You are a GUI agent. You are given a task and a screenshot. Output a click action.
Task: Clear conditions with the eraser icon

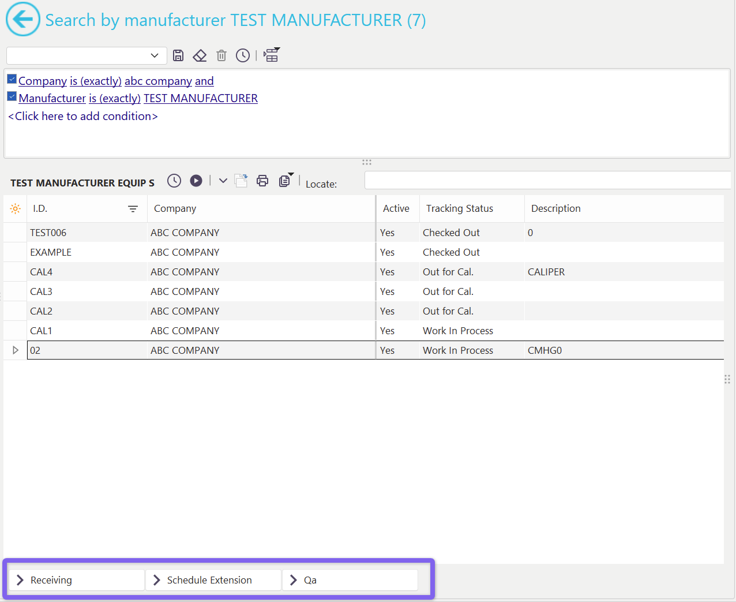[200, 55]
